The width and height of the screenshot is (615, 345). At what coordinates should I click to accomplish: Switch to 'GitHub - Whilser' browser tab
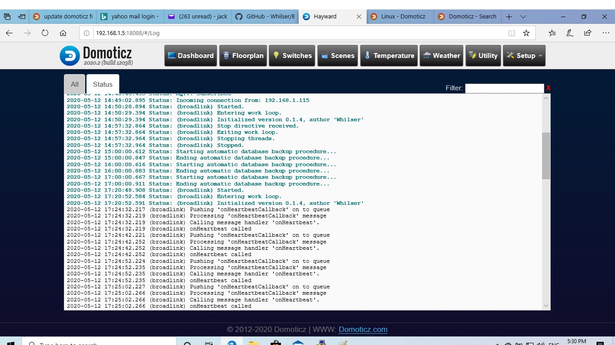(265, 17)
